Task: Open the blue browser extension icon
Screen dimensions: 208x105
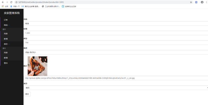Action: (x=196, y=2)
